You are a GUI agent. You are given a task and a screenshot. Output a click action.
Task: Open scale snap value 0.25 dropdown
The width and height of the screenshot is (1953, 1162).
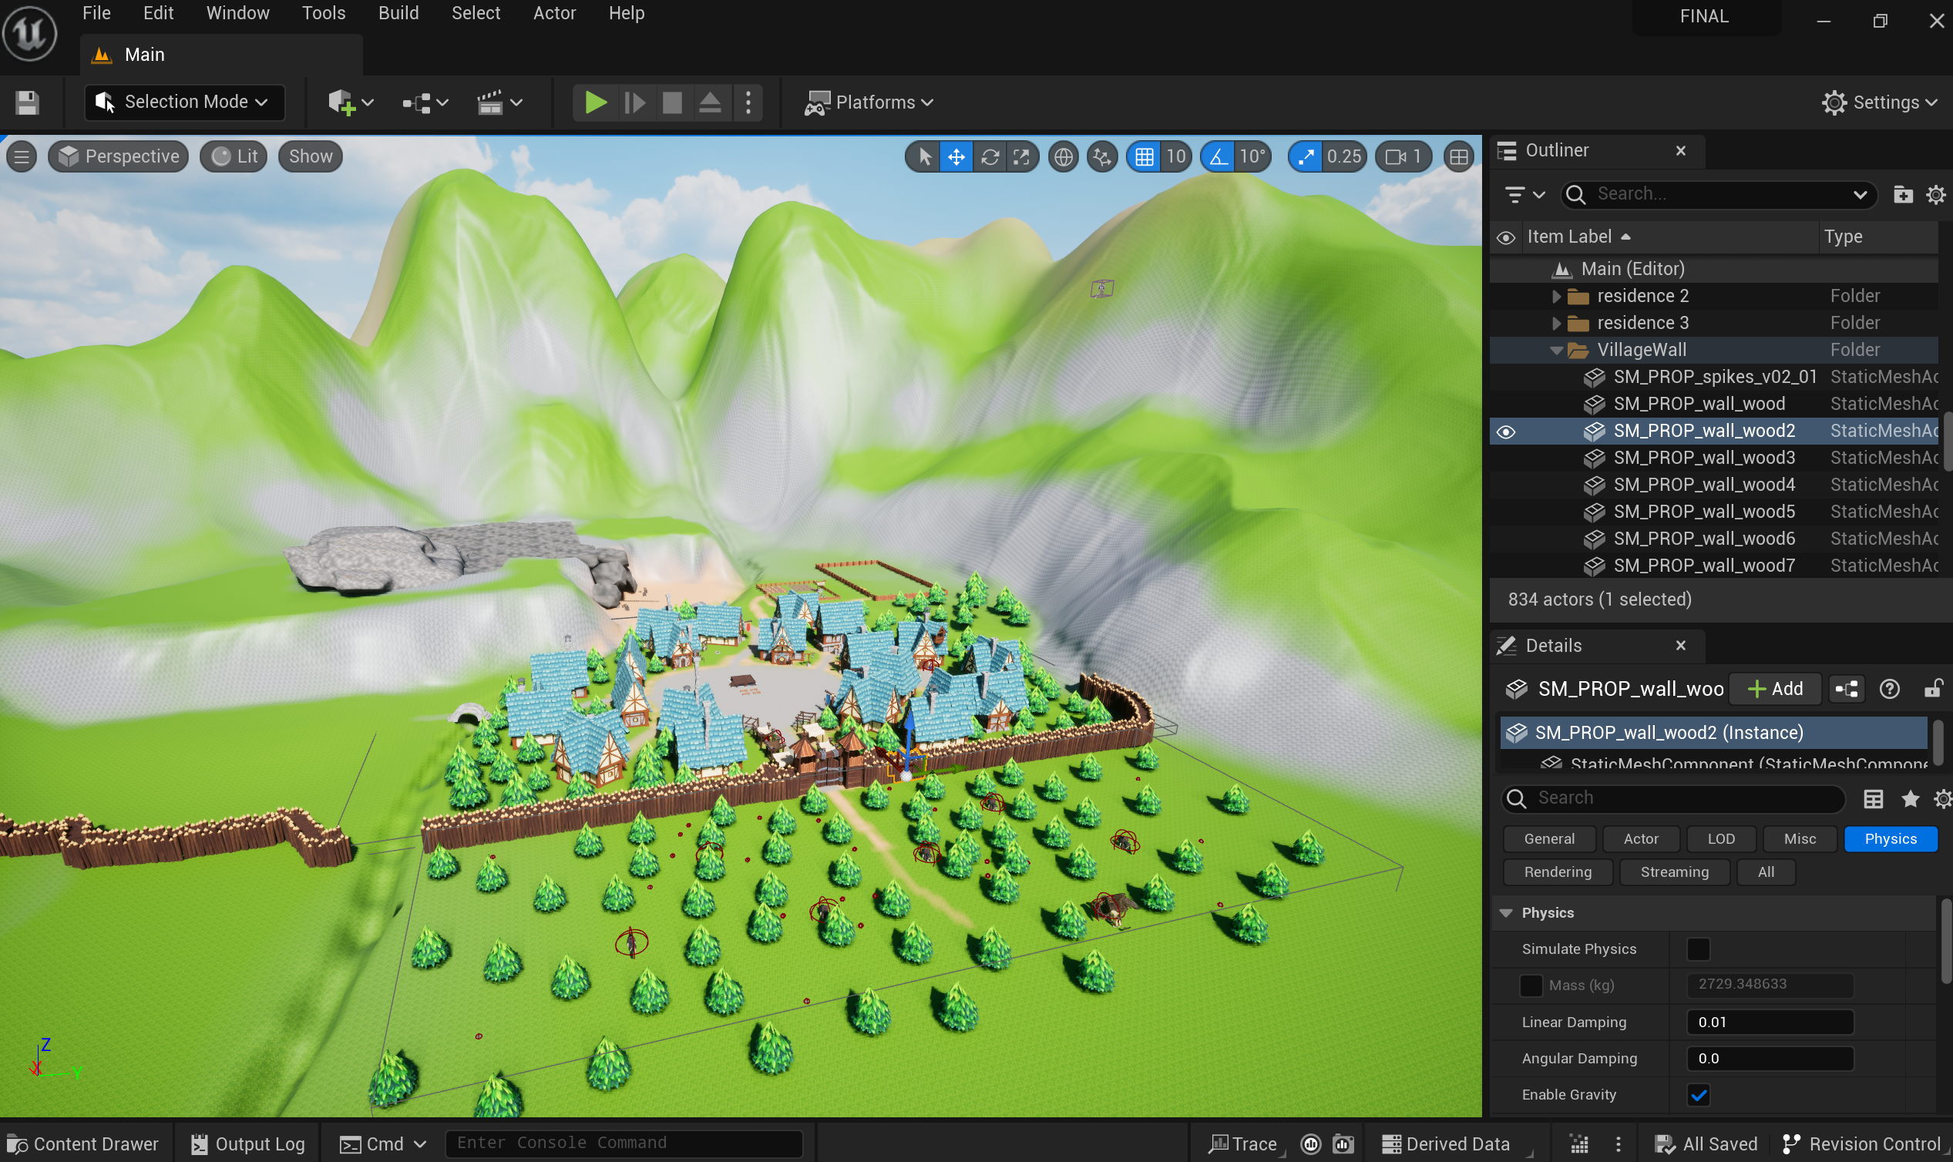click(x=1344, y=156)
